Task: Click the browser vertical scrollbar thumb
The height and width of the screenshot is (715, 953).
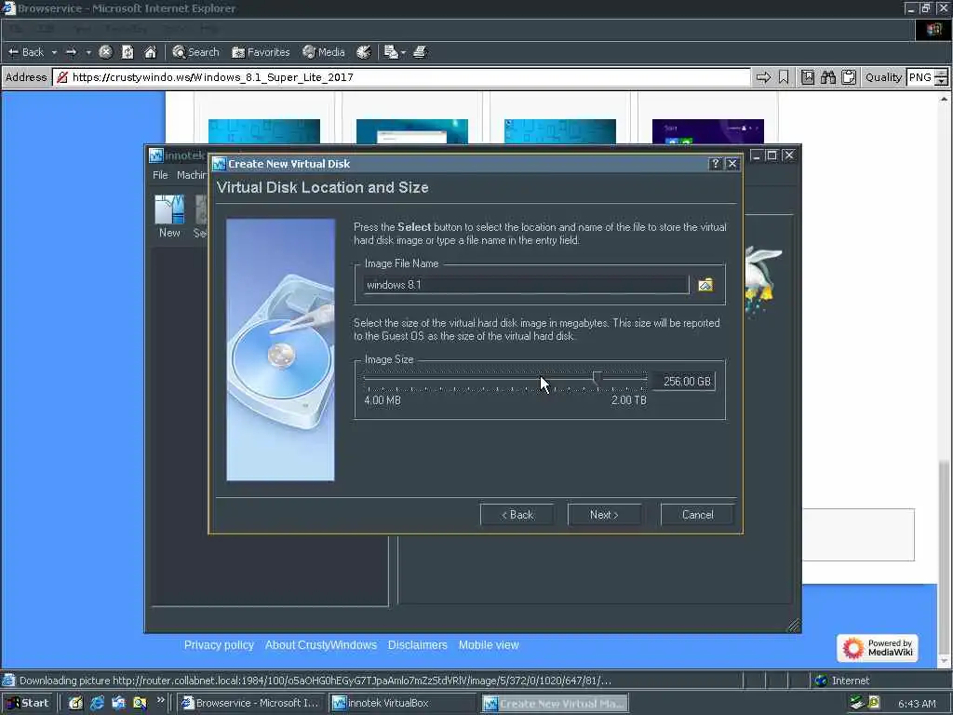Action: (x=944, y=557)
